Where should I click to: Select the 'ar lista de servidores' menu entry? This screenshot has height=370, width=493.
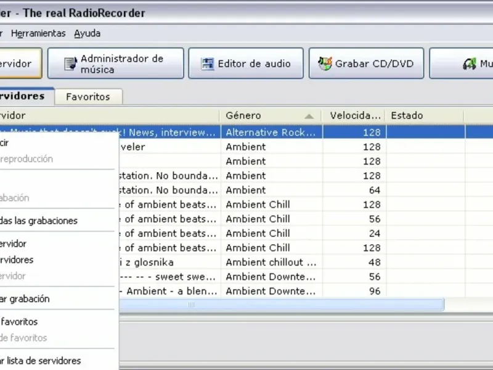(x=57, y=361)
